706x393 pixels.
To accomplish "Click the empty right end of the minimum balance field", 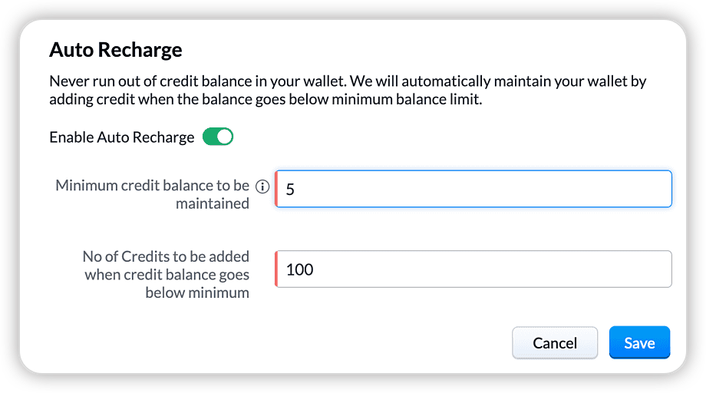I will pos(645,189).
